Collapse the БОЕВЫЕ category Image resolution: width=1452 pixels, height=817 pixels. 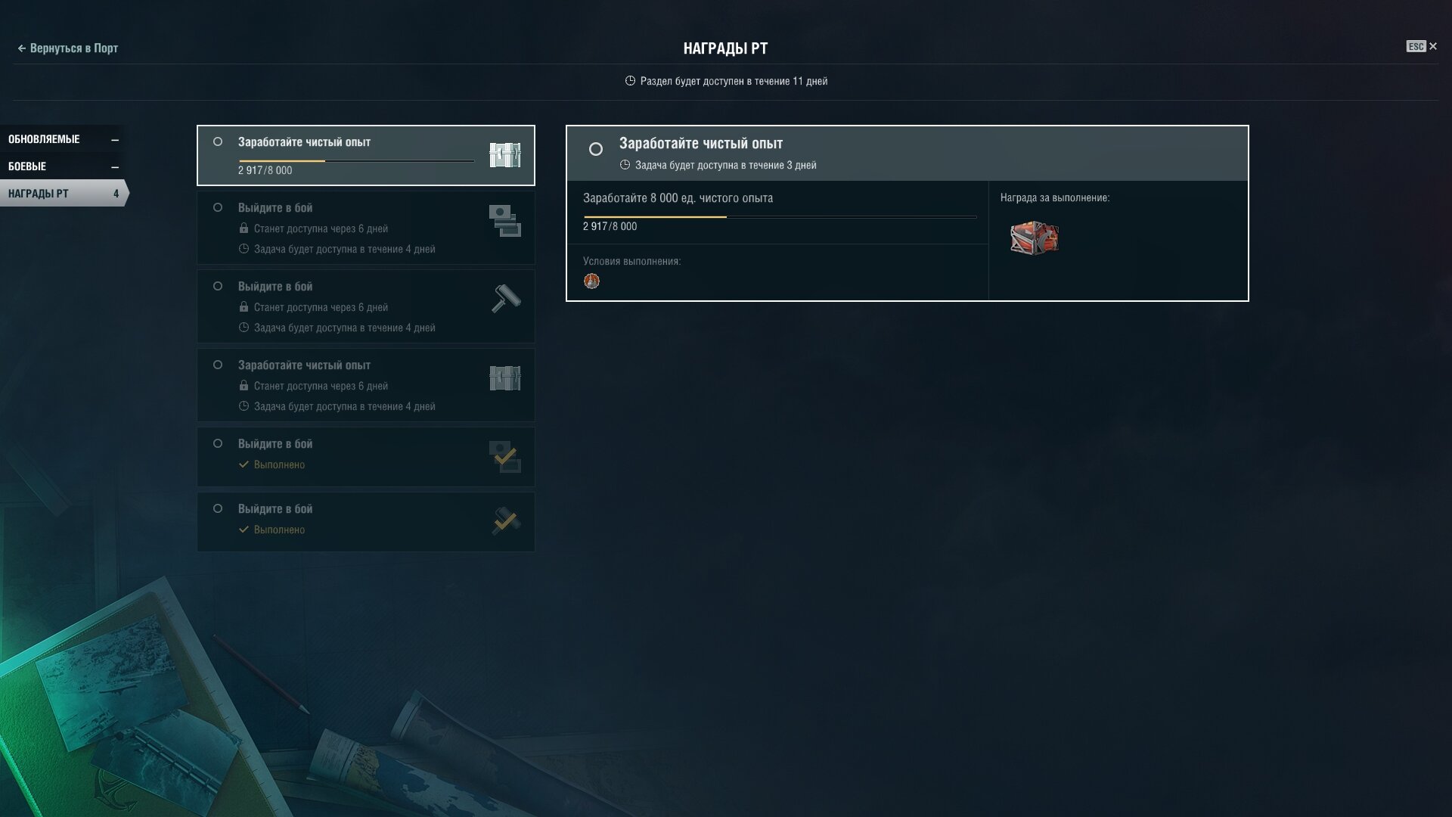(115, 166)
